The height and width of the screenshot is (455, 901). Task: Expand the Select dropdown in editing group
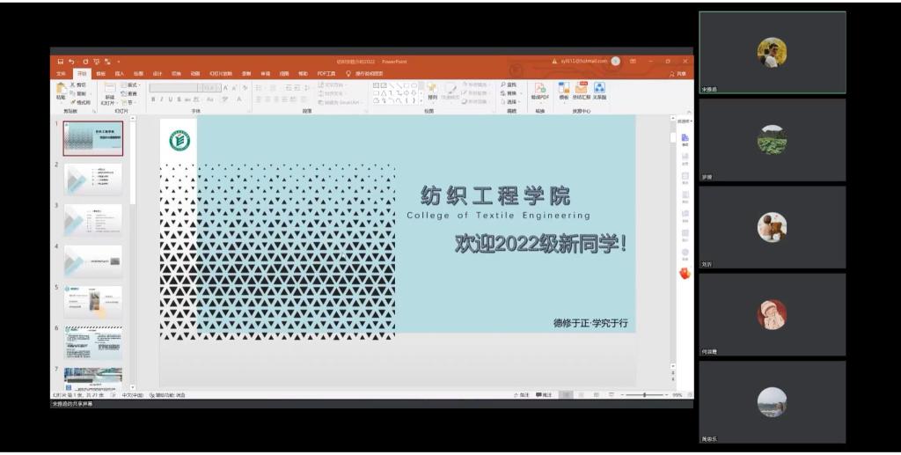(512, 102)
